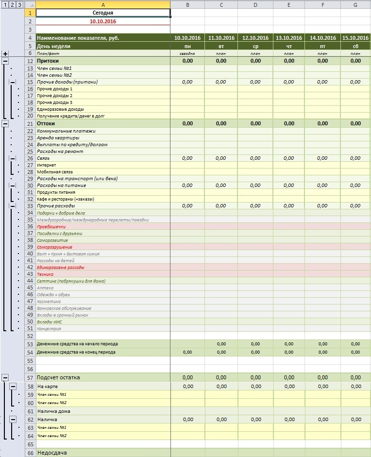371x457 pixels.
Task: Select column G header
Action: (355, 5)
